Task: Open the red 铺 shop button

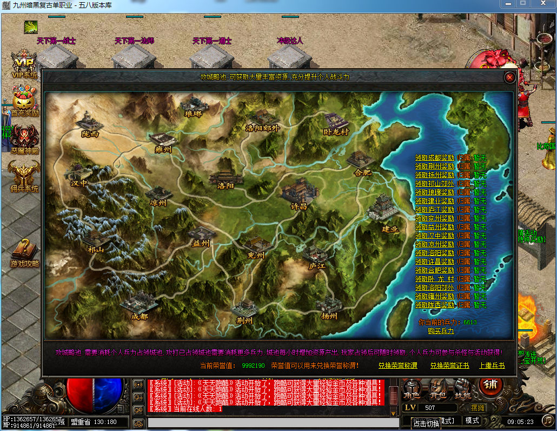Action: (490, 385)
